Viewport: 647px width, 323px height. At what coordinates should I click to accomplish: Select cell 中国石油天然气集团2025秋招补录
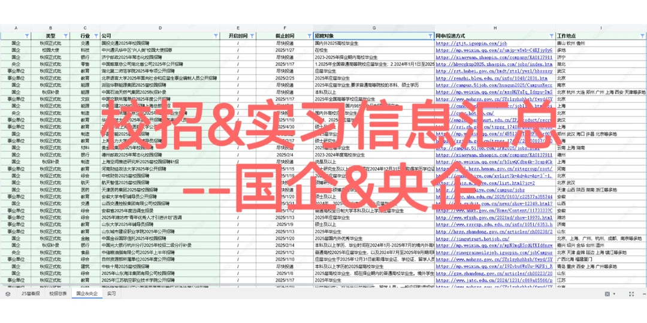(x=160, y=92)
